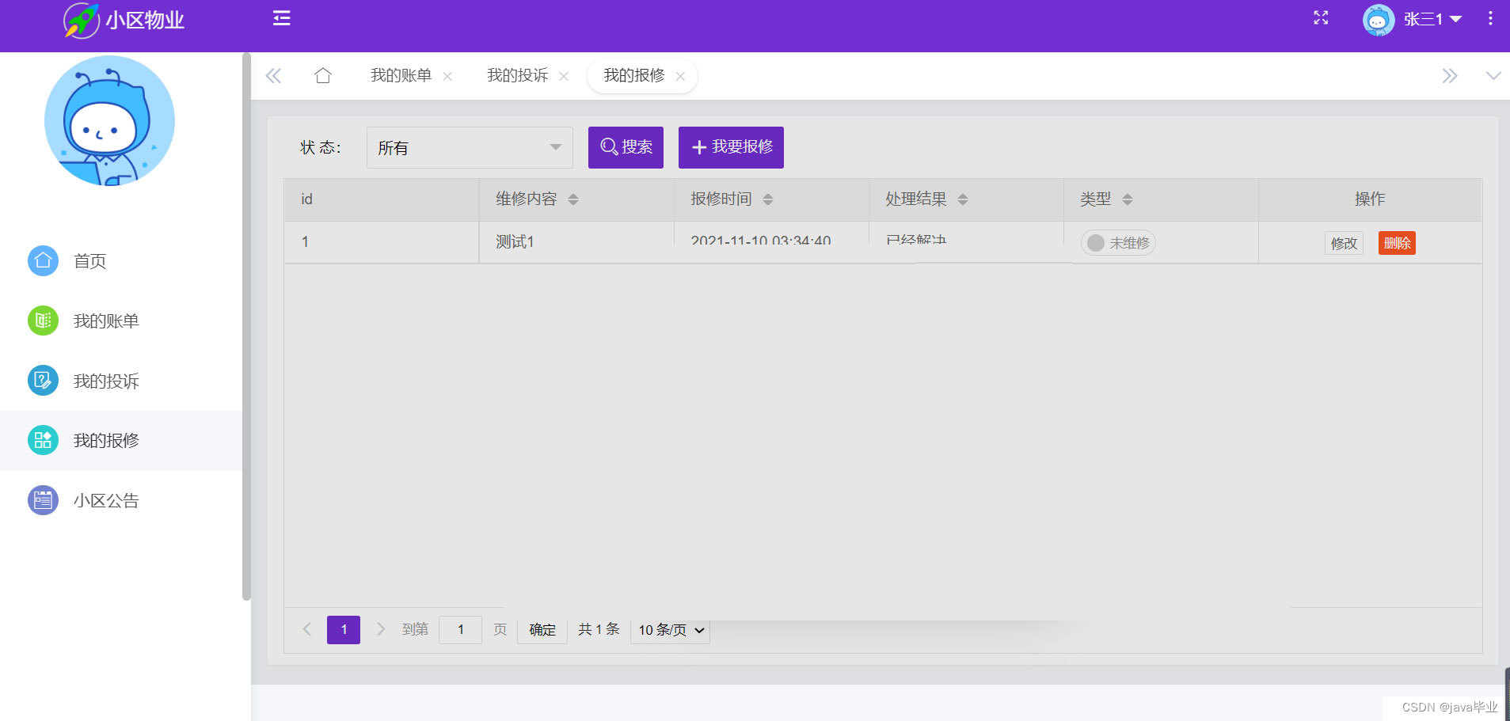This screenshot has width=1510, height=721.
Task: Switch to the 我的账单 tab
Action: click(x=401, y=76)
